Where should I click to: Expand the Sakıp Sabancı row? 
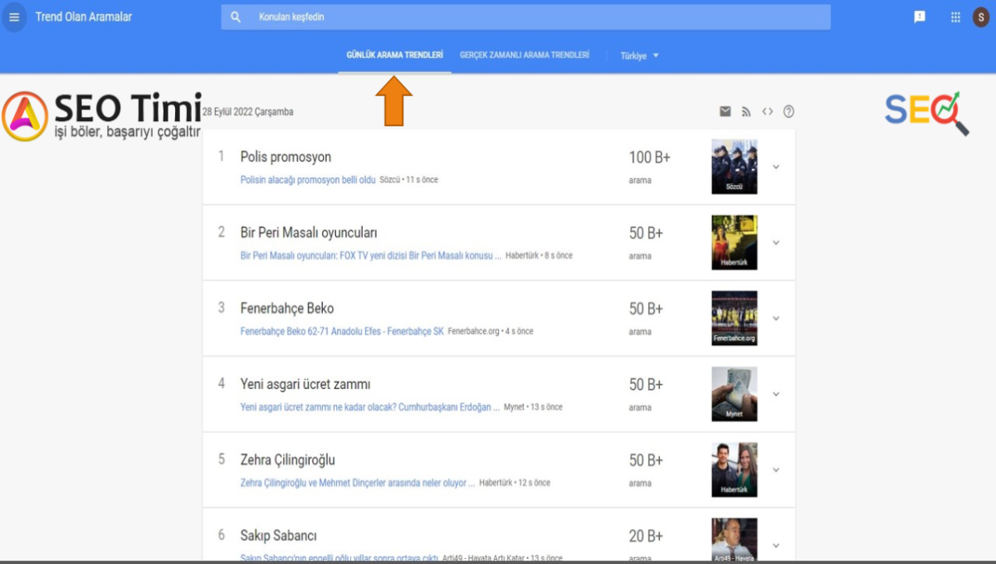(x=776, y=545)
